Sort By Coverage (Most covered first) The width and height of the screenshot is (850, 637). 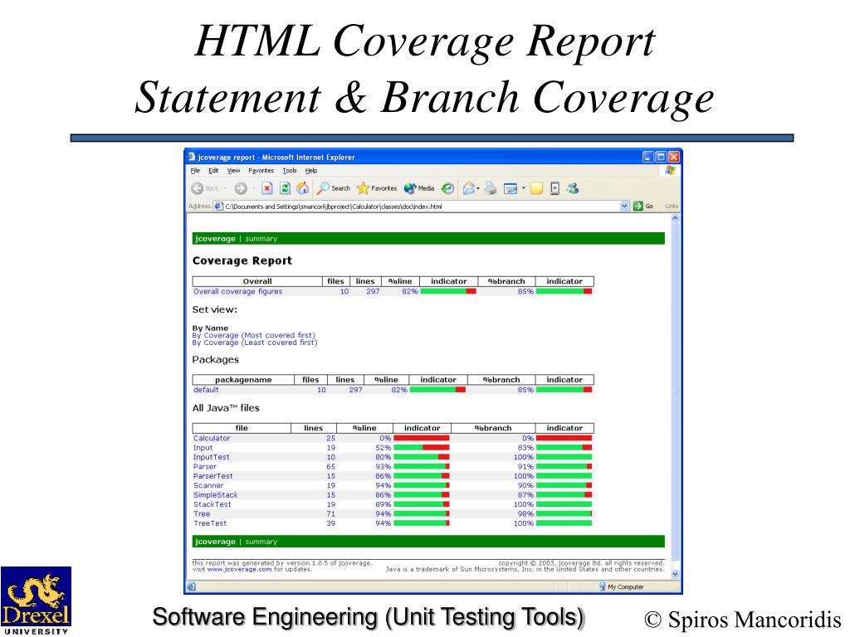(x=253, y=335)
